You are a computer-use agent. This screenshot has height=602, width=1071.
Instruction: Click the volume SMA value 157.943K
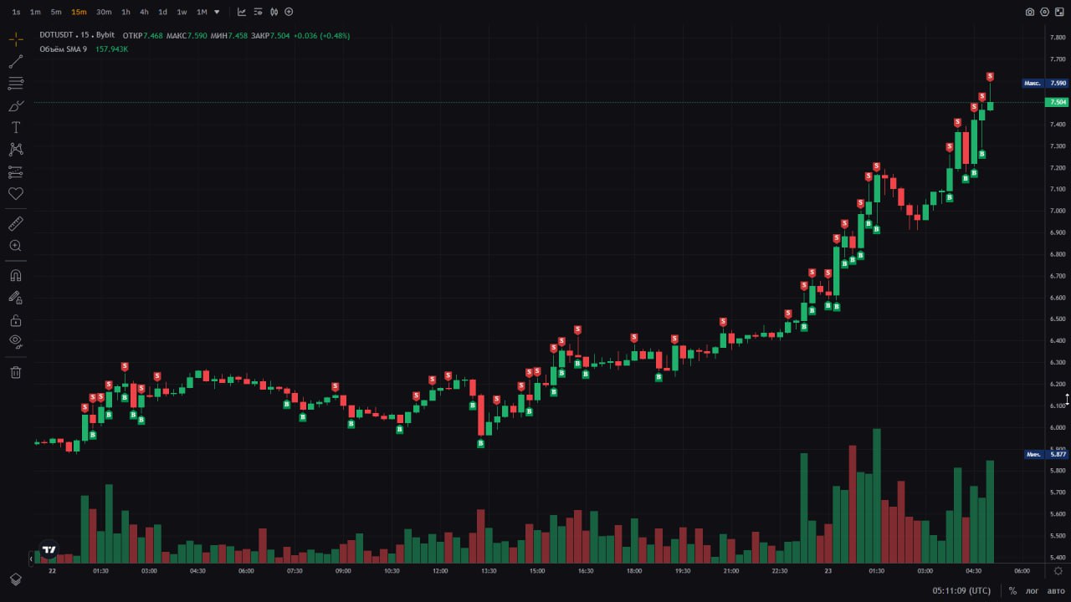coord(111,49)
